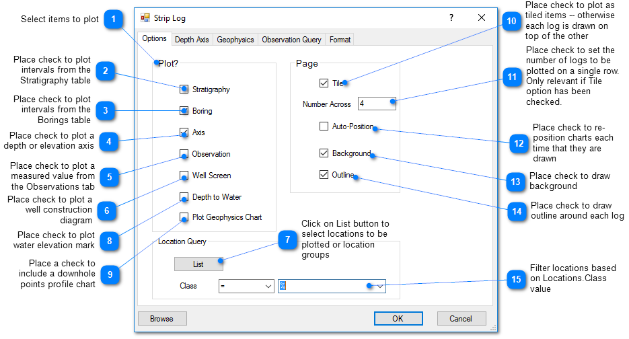Enable the Well Screen checkbox
This screenshot has height=339, width=629.
coord(184,176)
